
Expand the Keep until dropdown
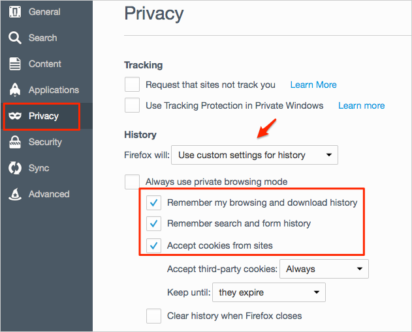coord(269,292)
